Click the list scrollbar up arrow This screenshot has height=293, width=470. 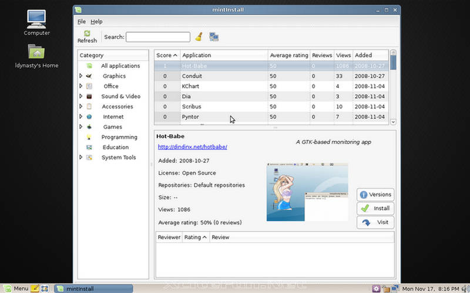393,53
